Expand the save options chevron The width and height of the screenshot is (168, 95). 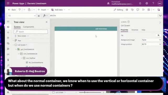pos(154,10)
